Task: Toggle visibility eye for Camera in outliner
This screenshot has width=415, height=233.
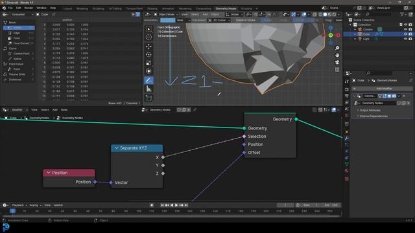Action: click(405, 29)
